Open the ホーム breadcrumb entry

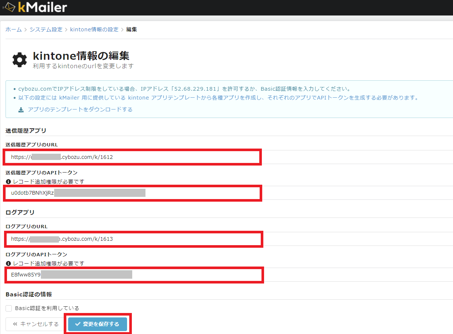click(13, 29)
